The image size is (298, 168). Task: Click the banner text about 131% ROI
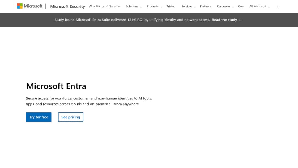click(132, 20)
